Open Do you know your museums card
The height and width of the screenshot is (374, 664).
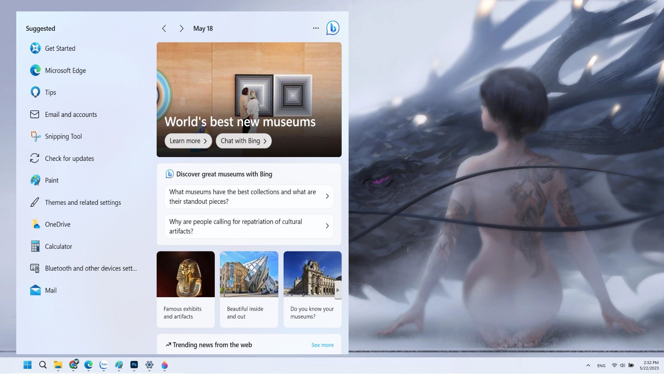(x=313, y=289)
